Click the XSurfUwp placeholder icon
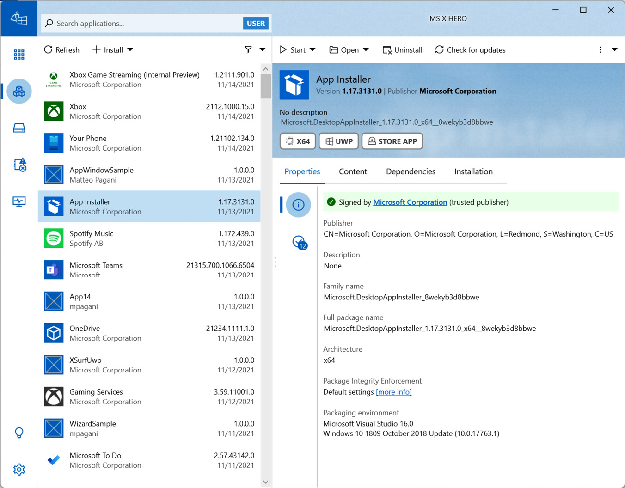Viewport: 625px width, 488px height. pos(54,365)
